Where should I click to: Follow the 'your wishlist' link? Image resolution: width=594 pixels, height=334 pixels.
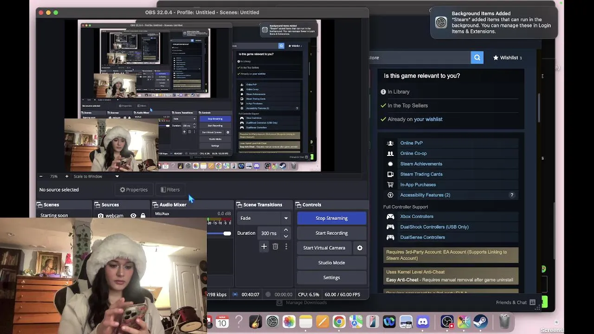pyautogui.click(x=428, y=119)
